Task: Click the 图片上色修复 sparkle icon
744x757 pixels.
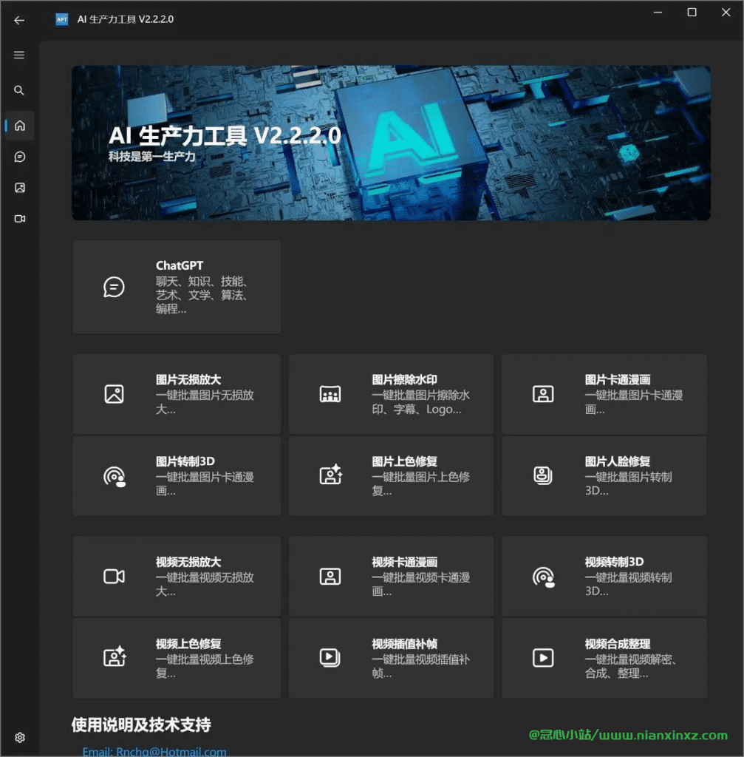Action: click(331, 474)
